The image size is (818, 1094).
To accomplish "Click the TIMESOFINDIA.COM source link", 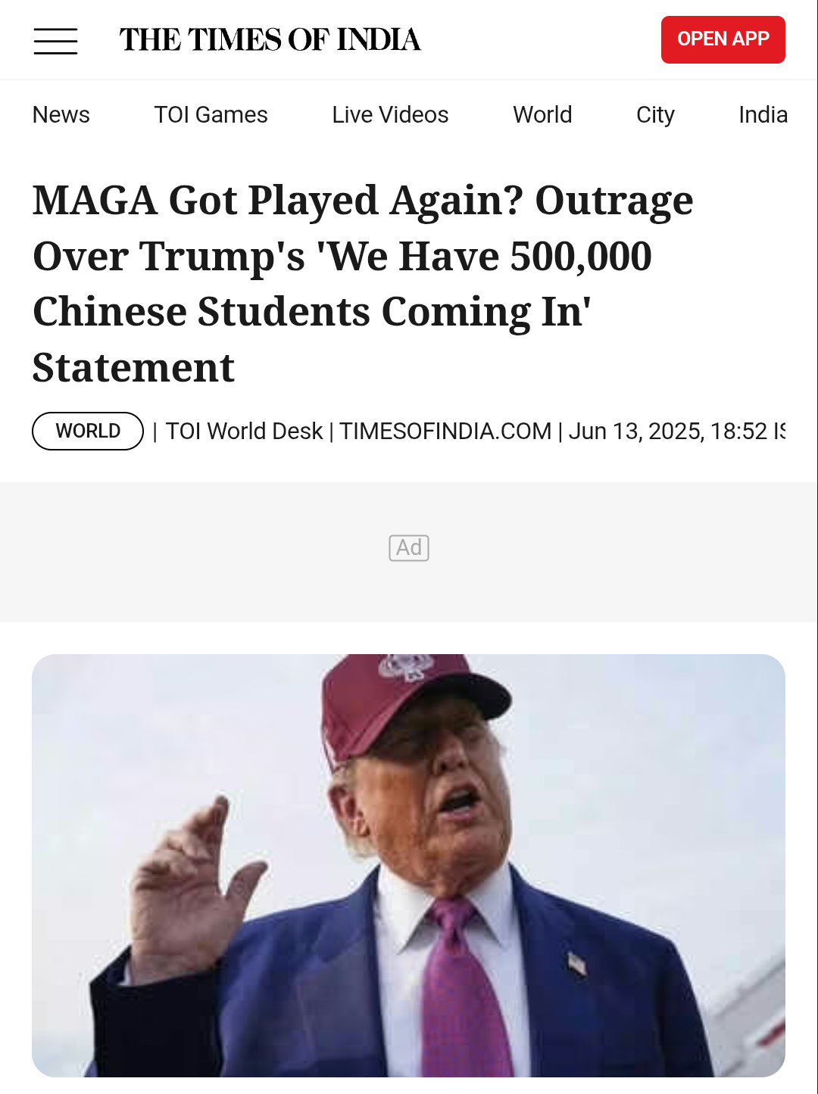I will (445, 431).
